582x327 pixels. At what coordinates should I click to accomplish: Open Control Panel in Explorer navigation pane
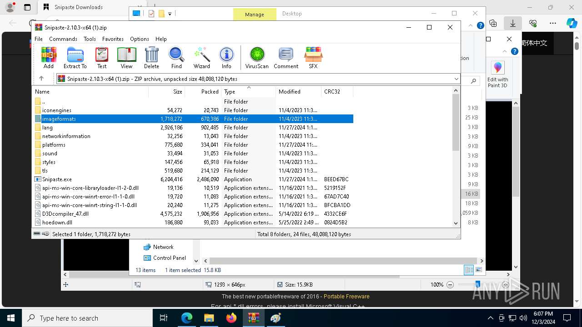click(x=169, y=258)
